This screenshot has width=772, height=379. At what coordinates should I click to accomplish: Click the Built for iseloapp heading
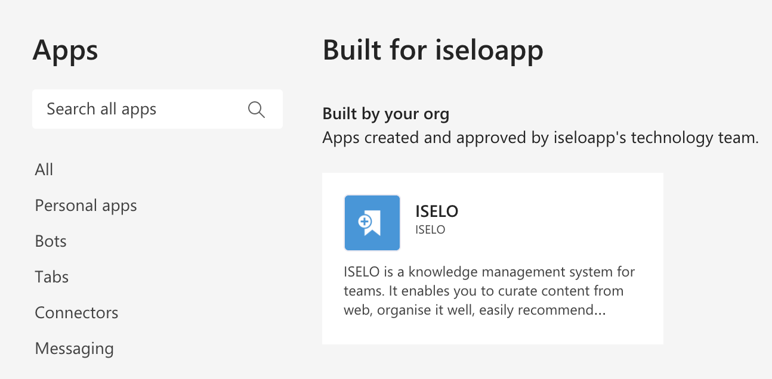tap(433, 50)
